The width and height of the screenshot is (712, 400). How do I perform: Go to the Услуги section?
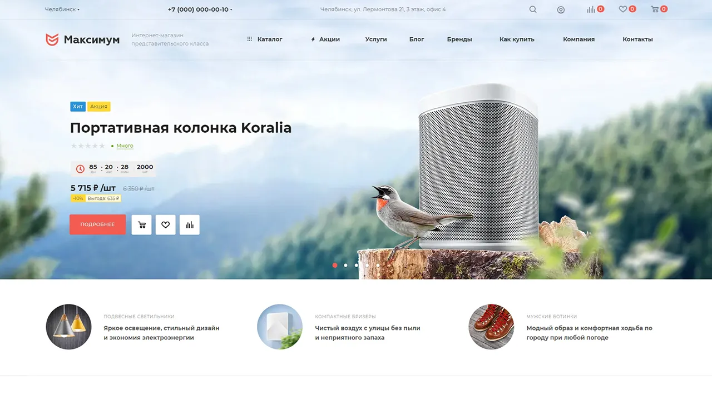point(376,39)
